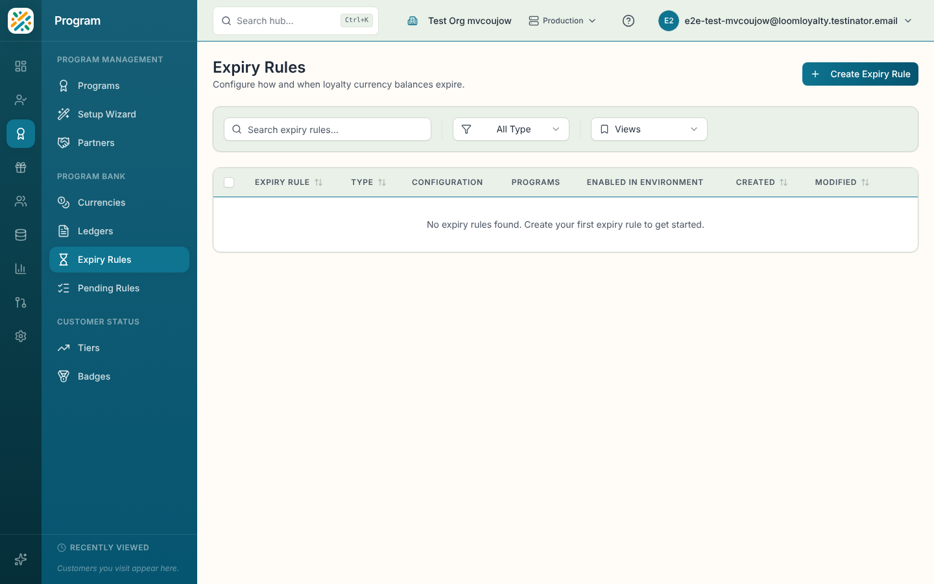934x584 pixels.
Task: Go to Programs in the sidebar
Action: click(x=119, y=86)
